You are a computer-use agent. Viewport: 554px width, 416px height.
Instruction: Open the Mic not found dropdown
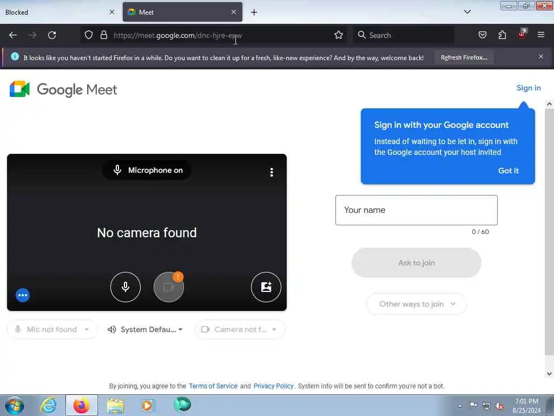(52, 329)
